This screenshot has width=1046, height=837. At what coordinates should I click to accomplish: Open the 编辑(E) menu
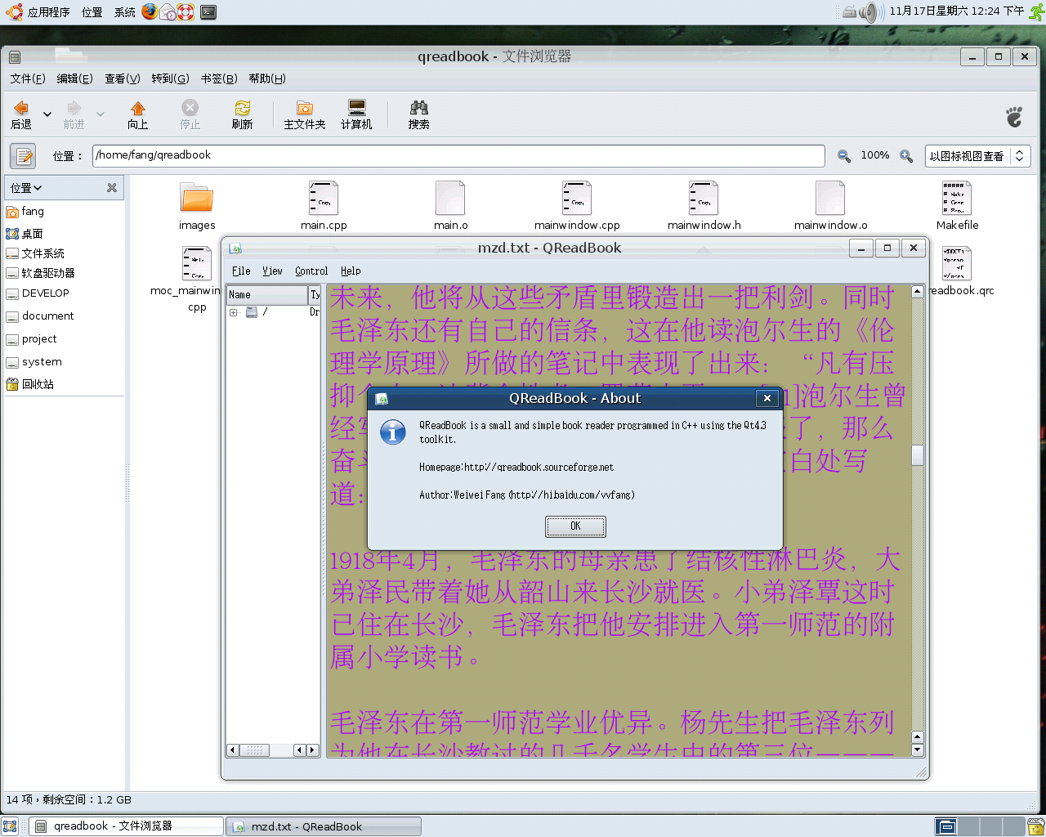(75, 78)
